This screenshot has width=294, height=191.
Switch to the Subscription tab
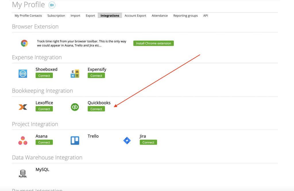[56, 15]
